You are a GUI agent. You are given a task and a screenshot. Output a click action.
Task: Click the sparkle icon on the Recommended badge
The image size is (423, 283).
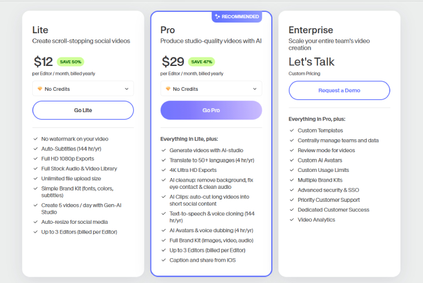218,16
